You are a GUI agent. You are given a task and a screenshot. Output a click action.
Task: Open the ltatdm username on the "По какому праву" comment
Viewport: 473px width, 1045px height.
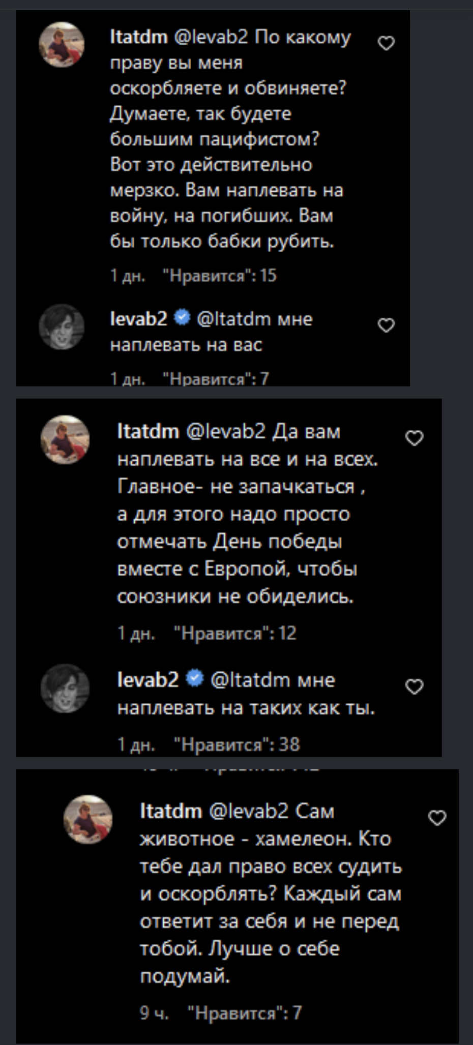coord(139,37)
